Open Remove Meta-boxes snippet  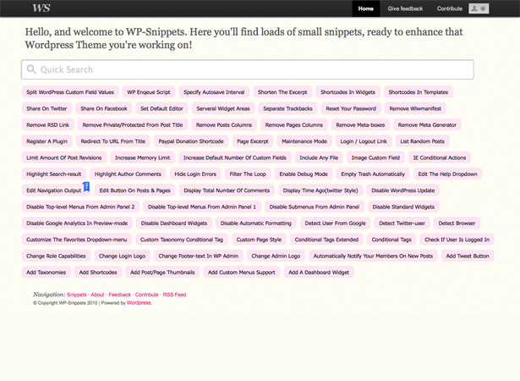point(360,124)
